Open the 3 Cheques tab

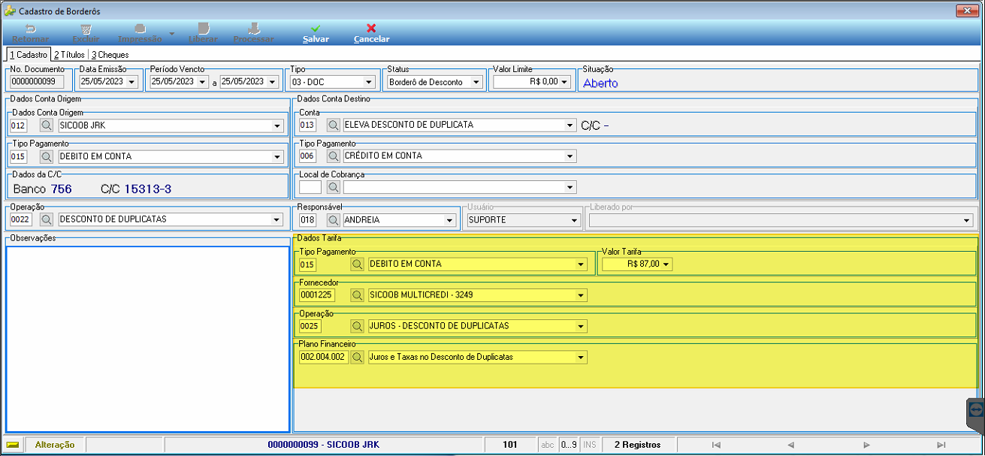(x=110, y=55)
